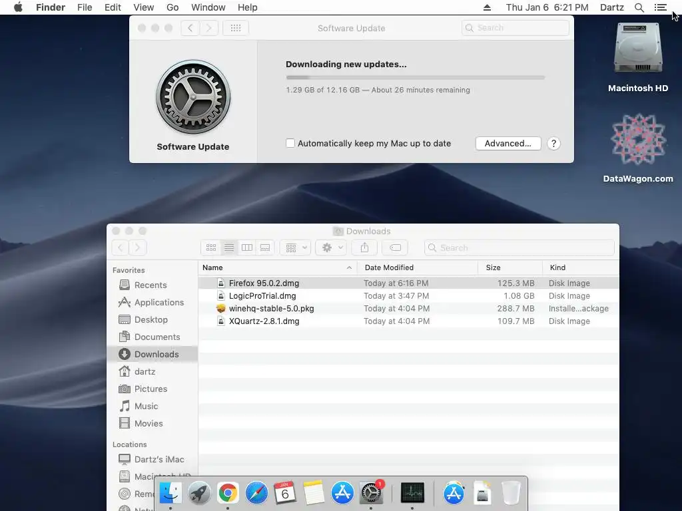
Task: Switch Finder to list view
Action: coord(229,248)
